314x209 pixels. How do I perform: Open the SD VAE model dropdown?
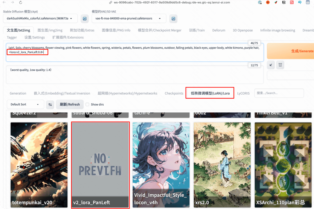click(x=129, y=19)
